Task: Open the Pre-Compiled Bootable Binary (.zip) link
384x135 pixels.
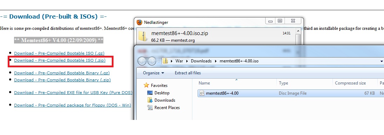Action: click(x=62, y=80)
